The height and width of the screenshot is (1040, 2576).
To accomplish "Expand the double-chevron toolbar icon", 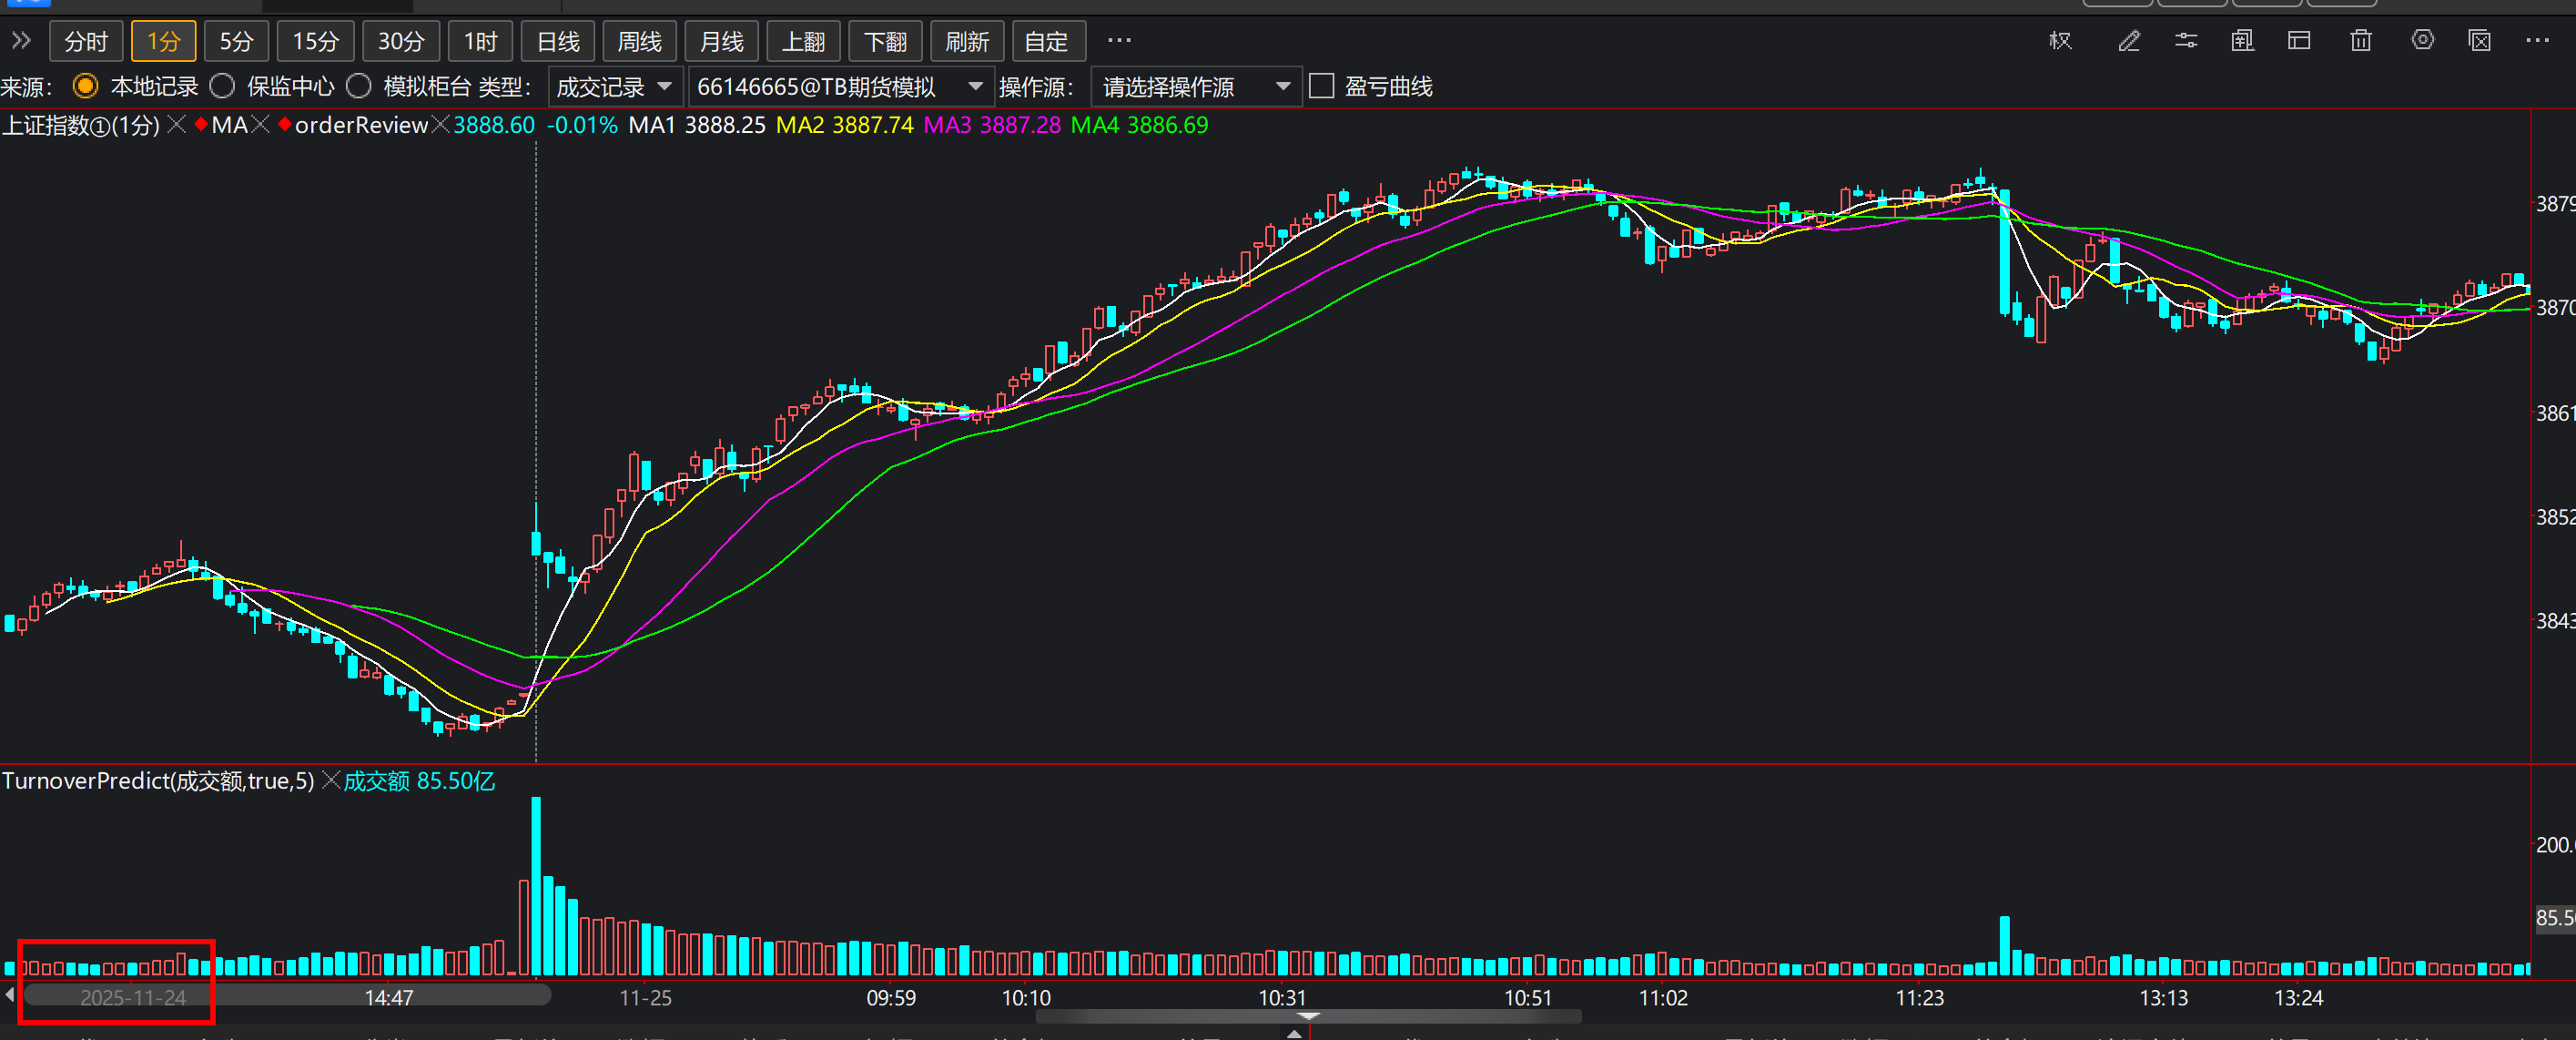I will point(21,41).
